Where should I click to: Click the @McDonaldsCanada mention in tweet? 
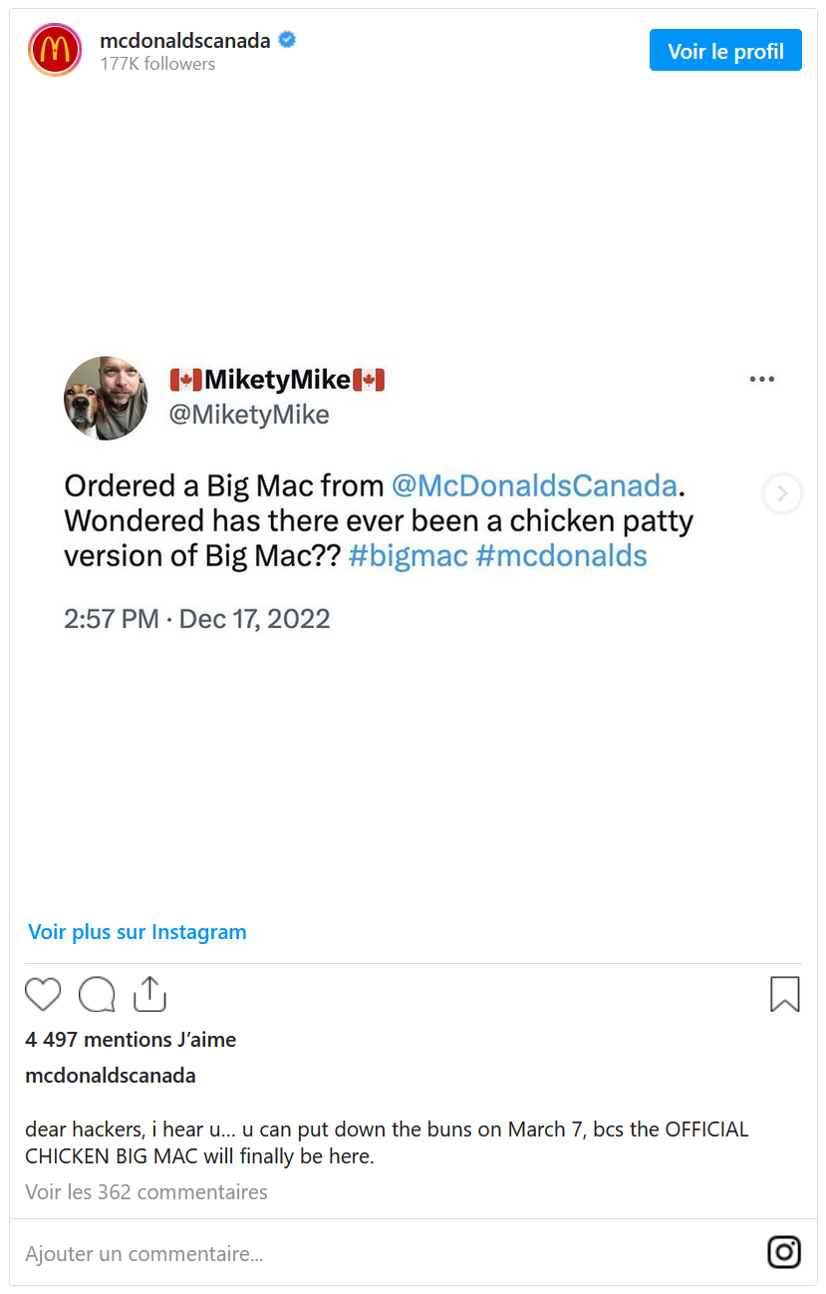pyautogui.click(x=534, y=485)
